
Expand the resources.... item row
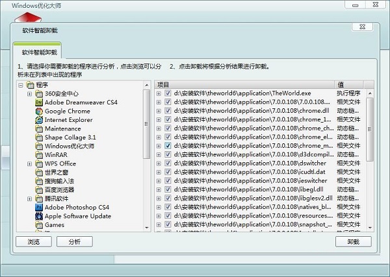(x=159, y=216)
